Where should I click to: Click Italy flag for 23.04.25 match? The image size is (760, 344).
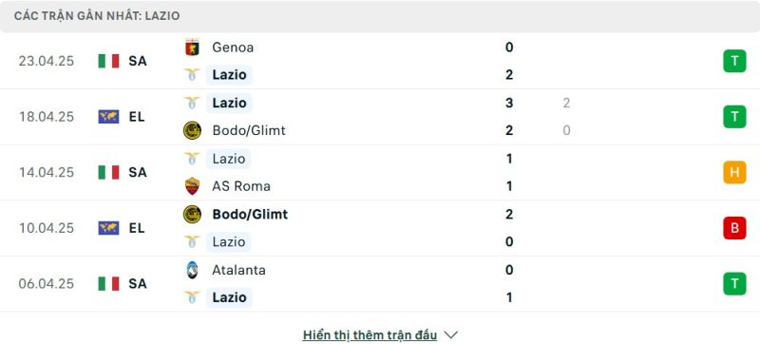tap(108, 61)
